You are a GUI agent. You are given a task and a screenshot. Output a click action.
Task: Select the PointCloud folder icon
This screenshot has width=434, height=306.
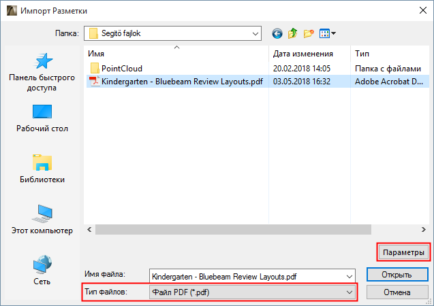coord(95,68)
